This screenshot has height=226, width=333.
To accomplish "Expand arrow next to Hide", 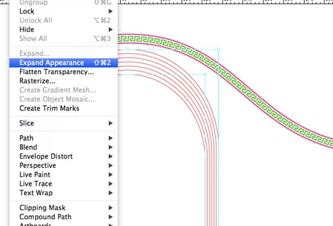I will point(110,30).
